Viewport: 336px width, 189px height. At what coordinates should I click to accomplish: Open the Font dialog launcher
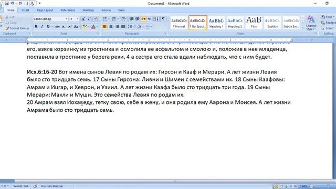[98, 34]
